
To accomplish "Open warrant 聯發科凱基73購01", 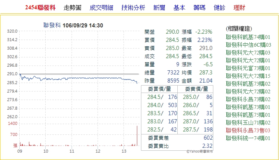I will click(248, 107).
